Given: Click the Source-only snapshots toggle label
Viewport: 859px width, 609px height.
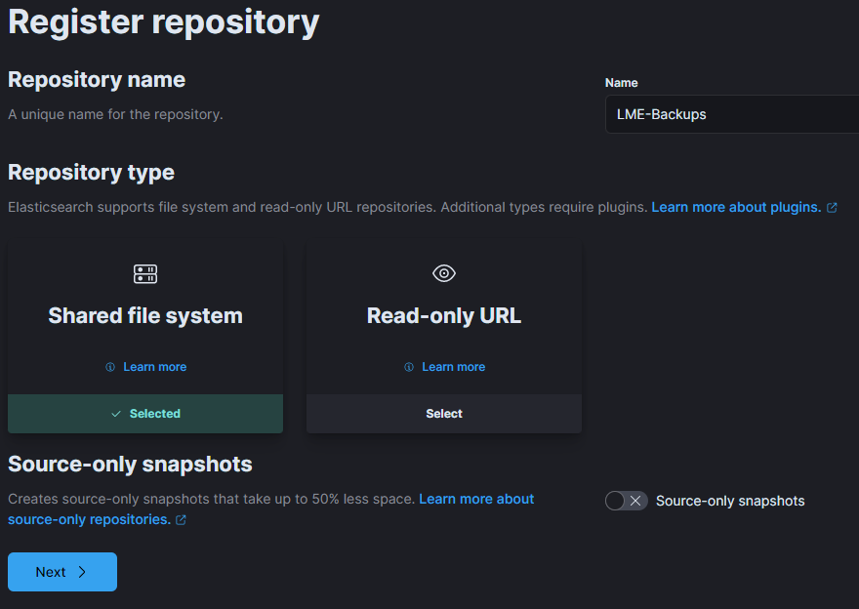Looking at the screenshot, I should click(x=730, y=501).
